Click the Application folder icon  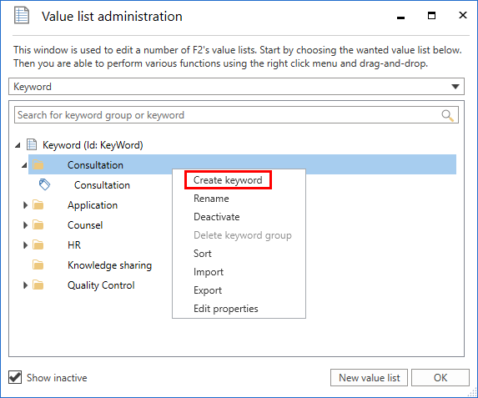[38, 205]
